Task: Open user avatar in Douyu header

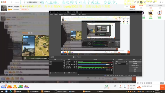Action: (x=141, y=2)
